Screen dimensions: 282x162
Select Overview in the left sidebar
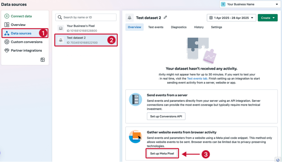click(18, 25)
